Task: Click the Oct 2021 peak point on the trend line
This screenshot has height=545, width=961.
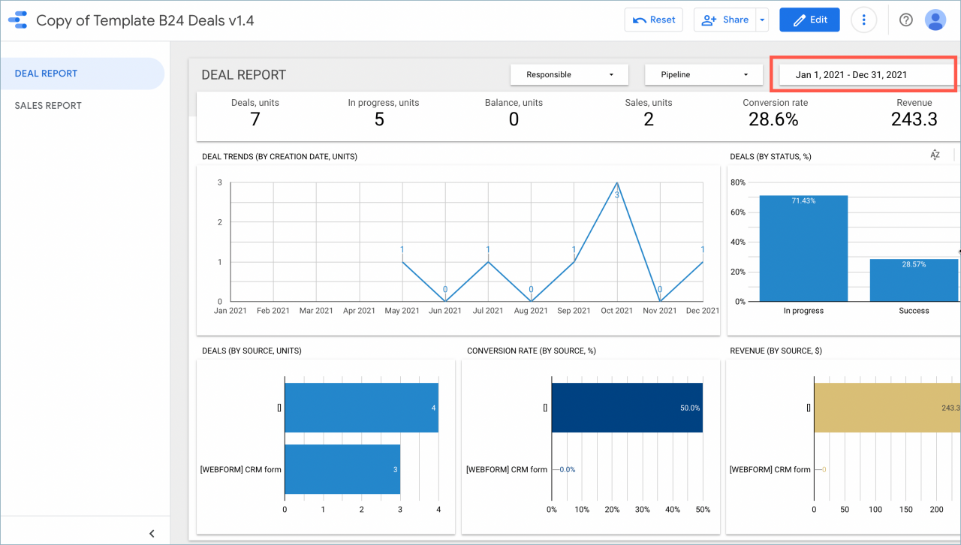Action: point(617,182)
